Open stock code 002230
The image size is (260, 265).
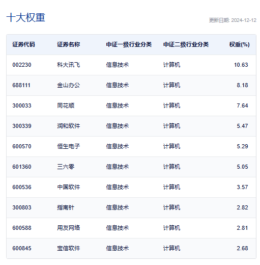pyautogui.click(x=22, y=65)
